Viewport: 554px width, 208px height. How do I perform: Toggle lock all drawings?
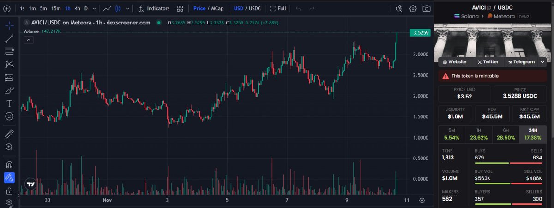(9, 190)
